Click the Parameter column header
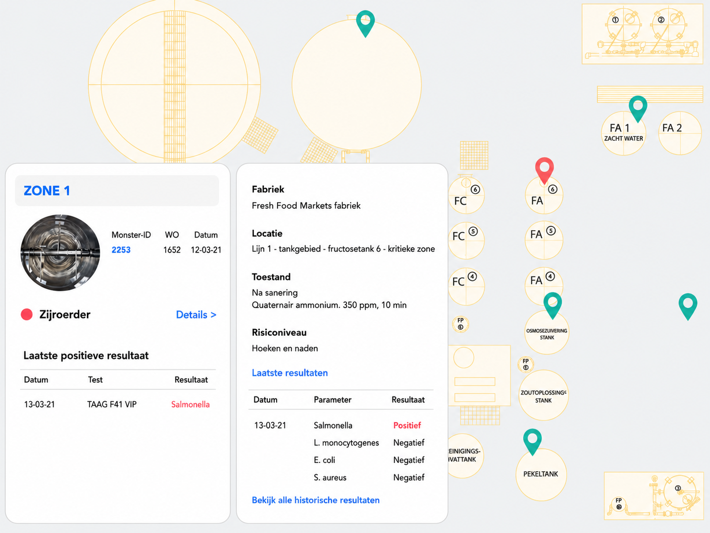The height and width of the screenshot is (533, 710). pyautogui.click(x=332, y=400)
